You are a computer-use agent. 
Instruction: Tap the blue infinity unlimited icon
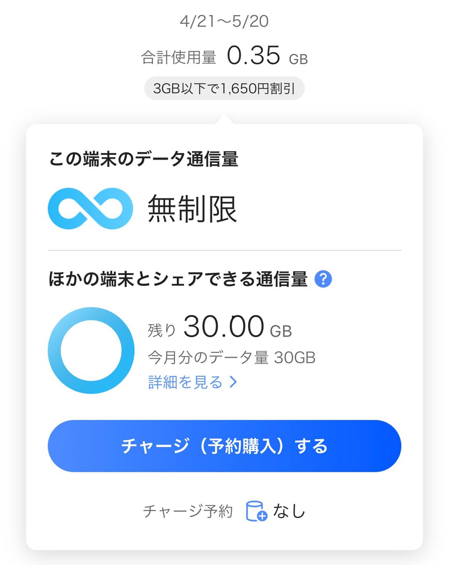click(x=90, y=209)
